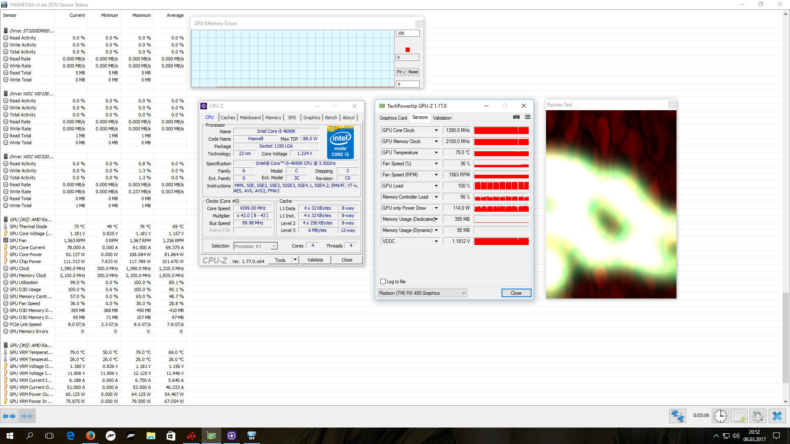Click the blue X close sensors icon
Image resolution: width=790 pixels, height=444 pixels.
point(777,416)
